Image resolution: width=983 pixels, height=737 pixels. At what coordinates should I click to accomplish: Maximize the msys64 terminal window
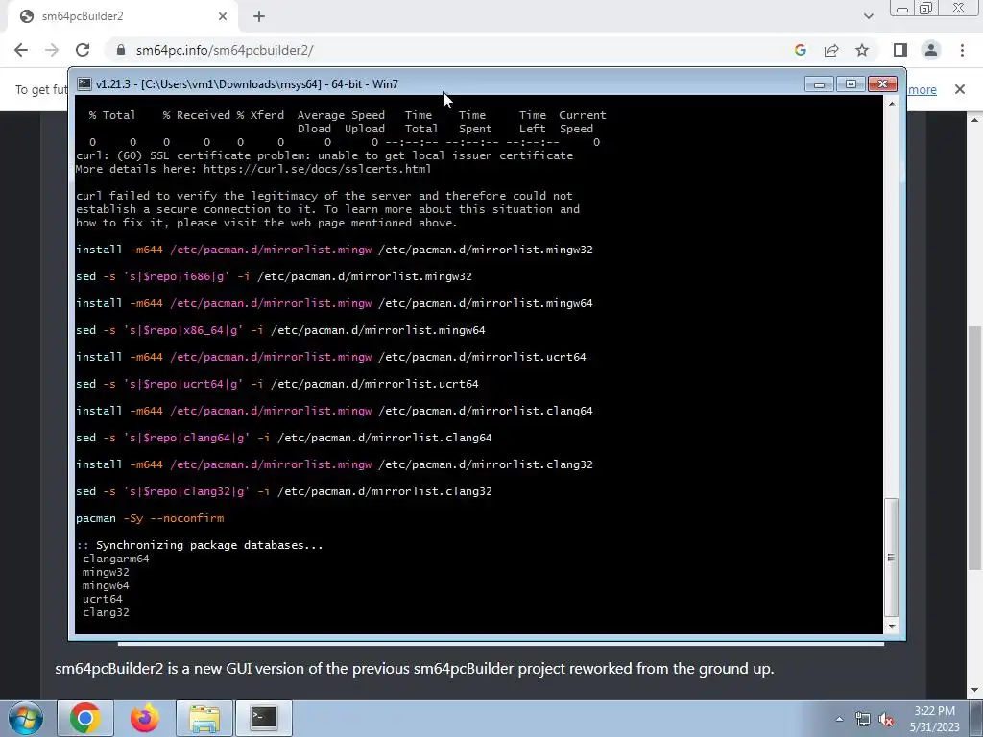point(851,84)
